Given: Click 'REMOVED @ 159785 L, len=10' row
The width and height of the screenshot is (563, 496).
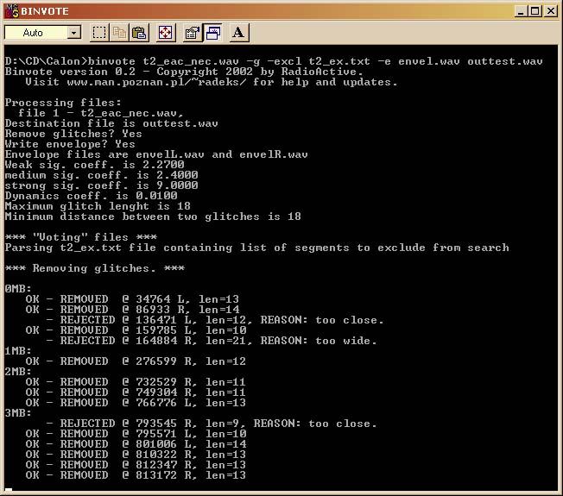Looking at the screenshot, I should [x=136, y=330].
